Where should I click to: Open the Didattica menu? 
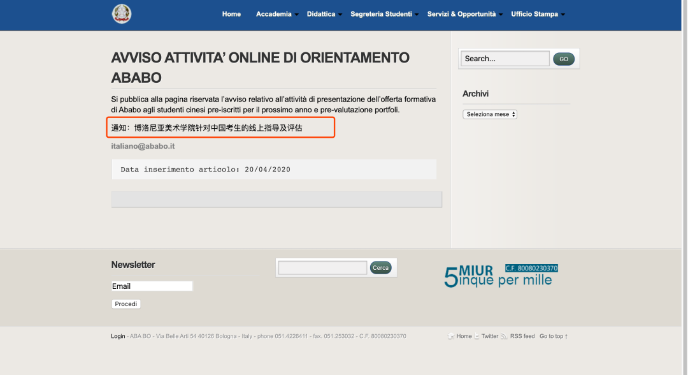(320, 14)
